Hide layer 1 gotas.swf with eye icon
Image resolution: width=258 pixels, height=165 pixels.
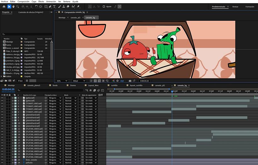pyautogui.click(x=2, y=98)
